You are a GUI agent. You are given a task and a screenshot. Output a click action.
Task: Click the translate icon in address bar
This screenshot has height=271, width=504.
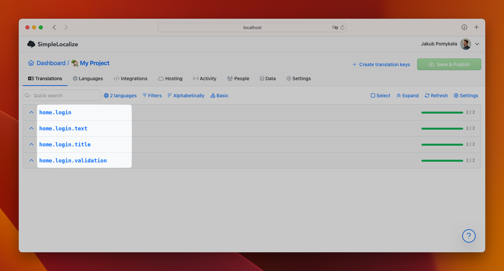[x=335, y=27]
